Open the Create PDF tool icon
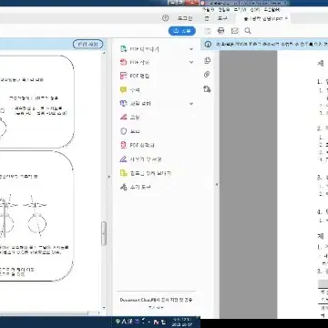This screenshot has width=328, height=328. (x=123, y=62)
